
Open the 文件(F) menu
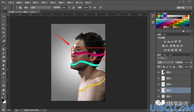pyautogui.click(x=11, y=2)
